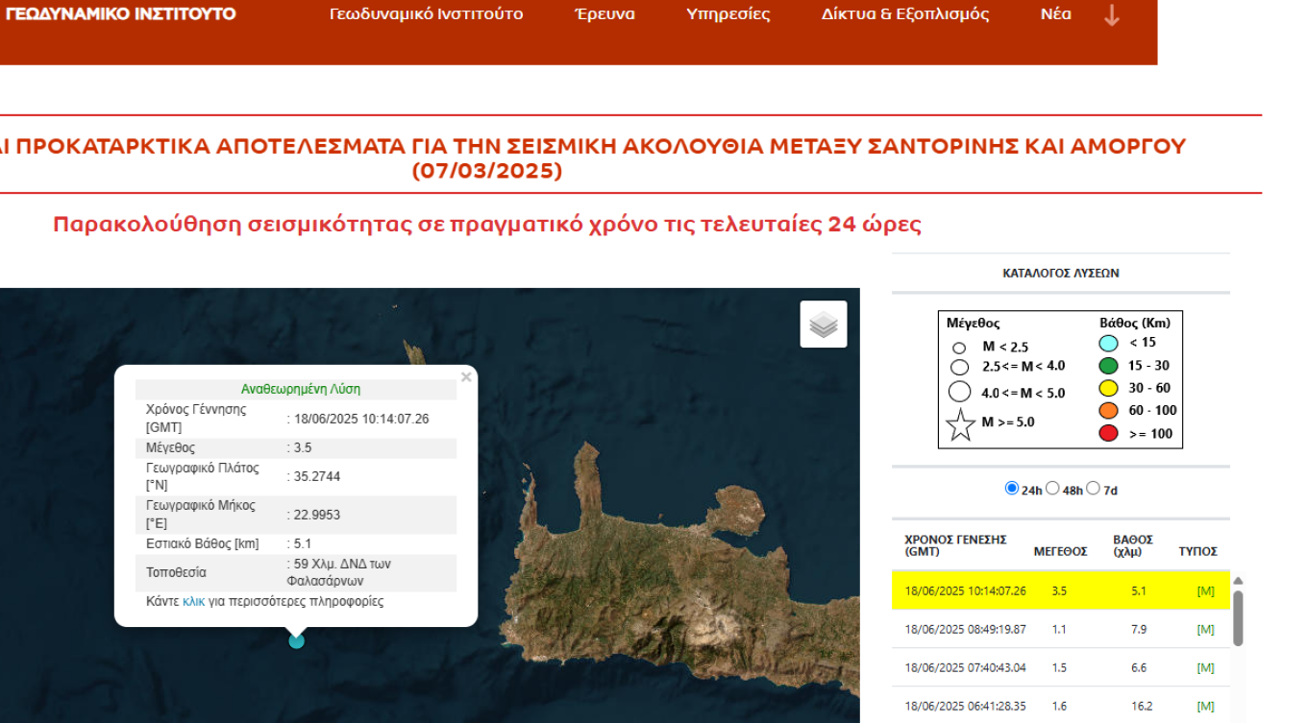Click latitude value 35.2744 in popup
This screenshot has height=723, width=1307.
pyautogui.click(x=317, y=476)
